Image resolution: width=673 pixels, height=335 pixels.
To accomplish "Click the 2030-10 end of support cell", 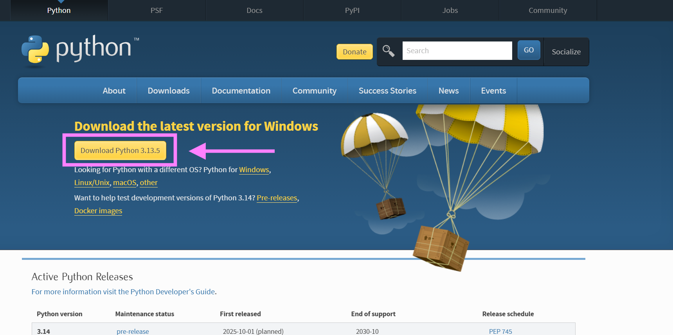I will click(x=367, y=331).
